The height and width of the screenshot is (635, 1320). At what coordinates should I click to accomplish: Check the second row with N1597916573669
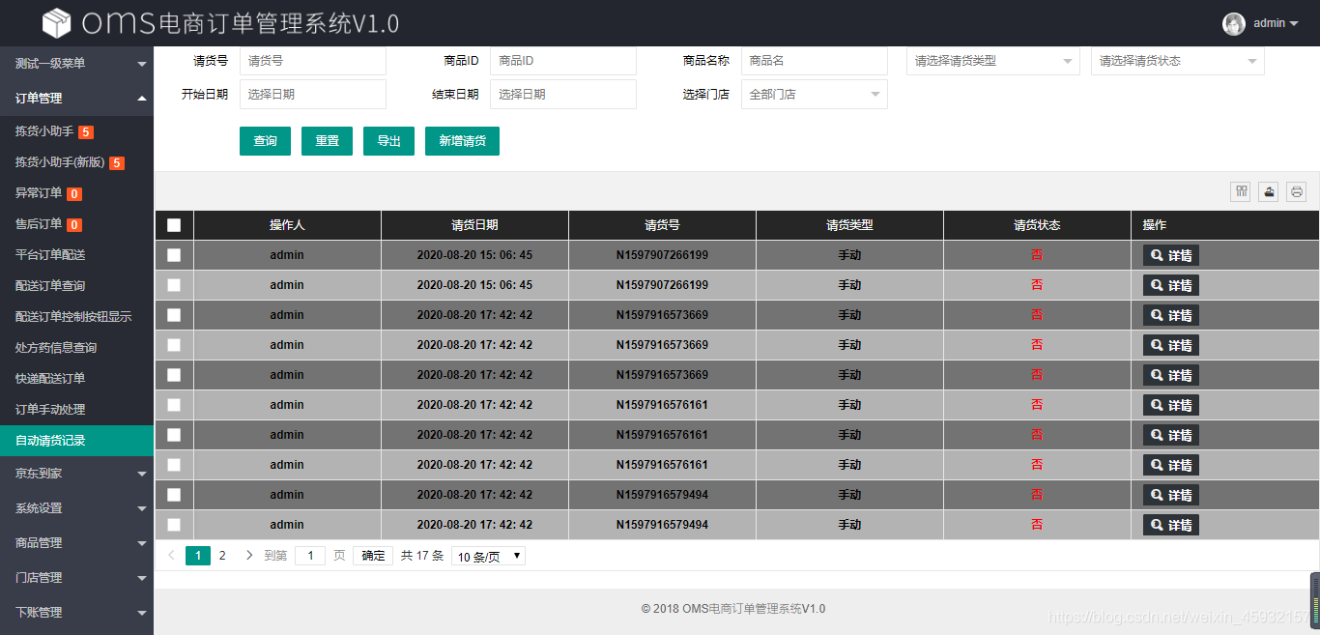coord(174,345)
